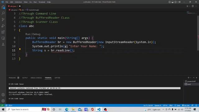Open the Accounts menu in activity bar

(x=3, y=95)
